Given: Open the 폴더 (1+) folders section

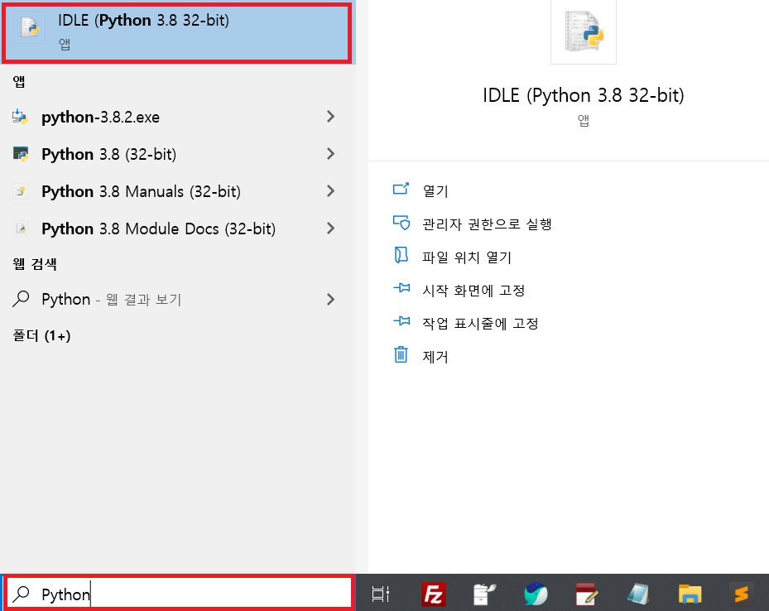Looking at the screenshot, I should 41,336.
